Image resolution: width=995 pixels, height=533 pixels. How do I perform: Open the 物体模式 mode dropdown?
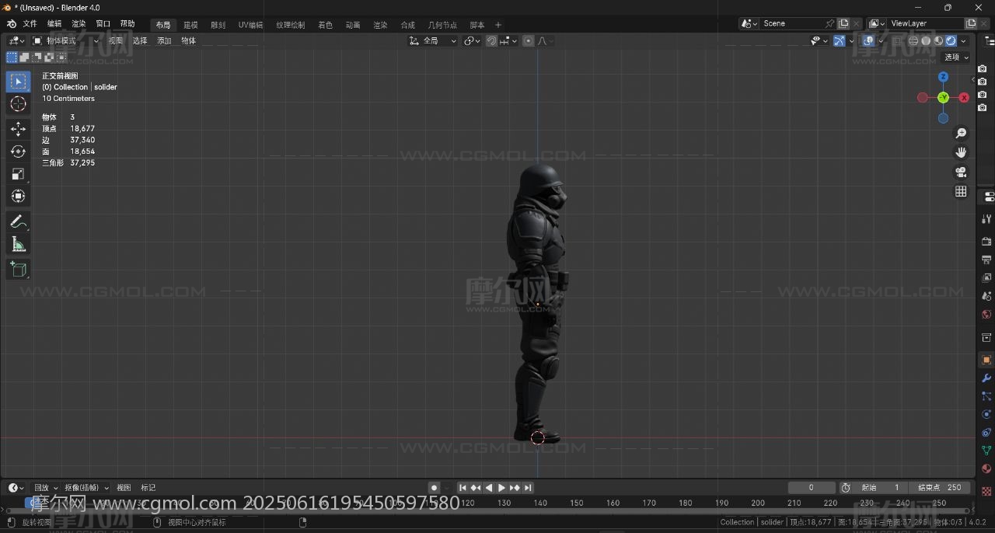click(66, 40)
